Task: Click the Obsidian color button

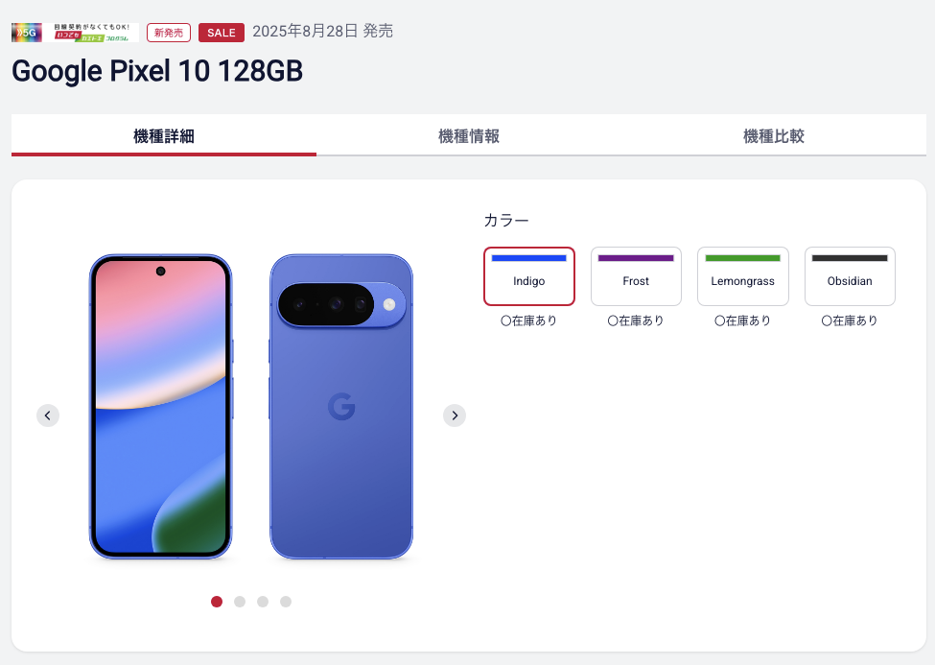Action: pos(850,276)
